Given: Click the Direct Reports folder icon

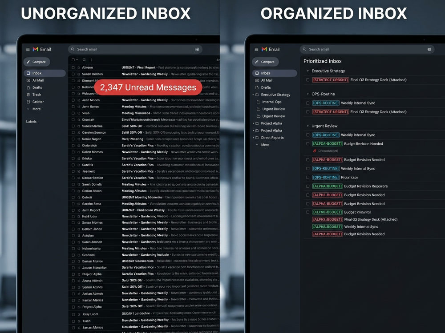Looking at the screenshot, I should 257,138.
